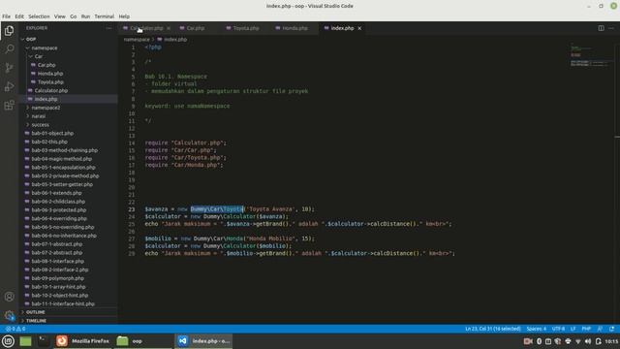Expand the TIMELINE section
Screen dimensions: 620x349
point(68,321)
